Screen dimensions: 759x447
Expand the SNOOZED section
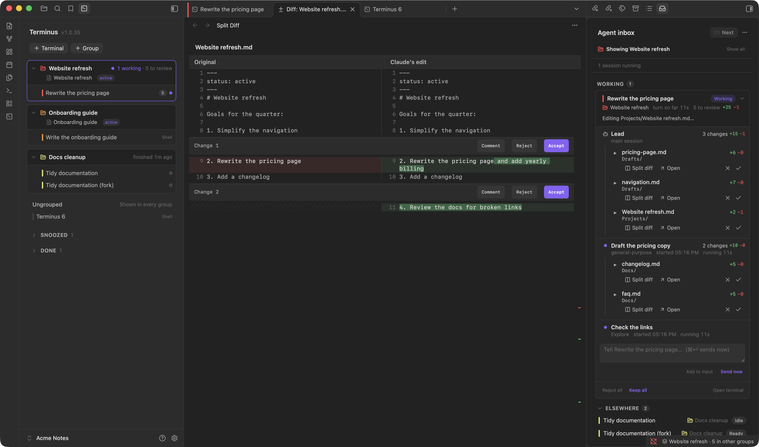pyautogui.click(x=34, y=235)
